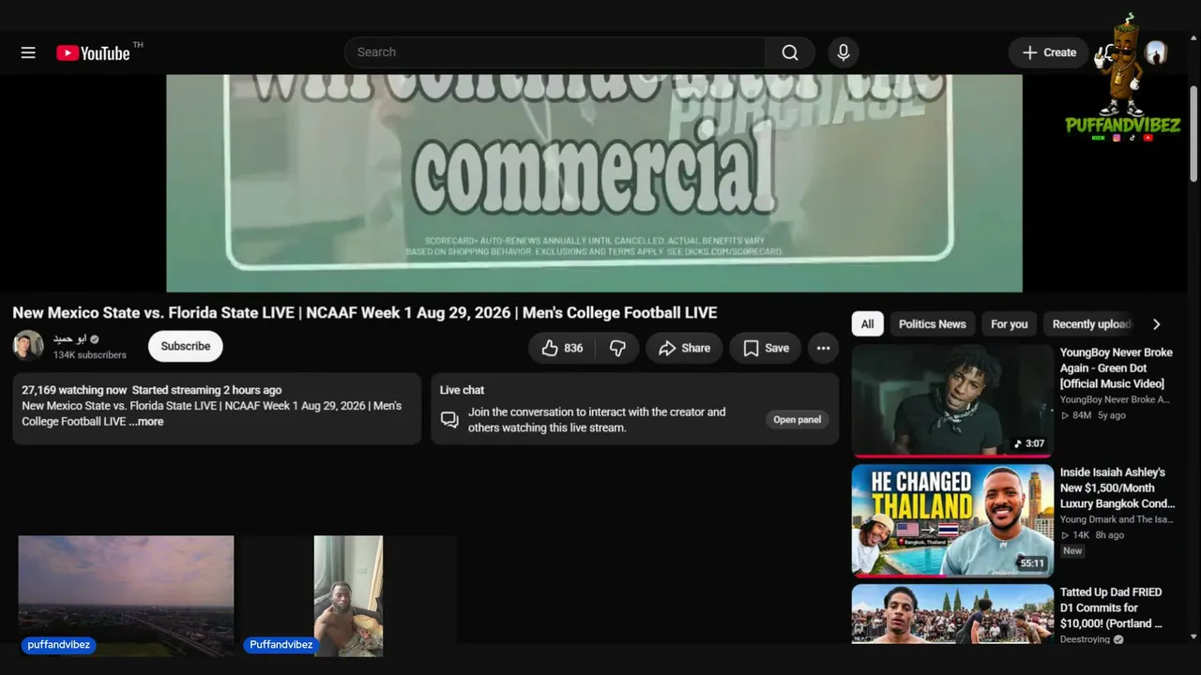The height and width of the screenshot is (675, 1201).
Task: Click verified check beside Deestroying
Action: (x=1118, y=639)
